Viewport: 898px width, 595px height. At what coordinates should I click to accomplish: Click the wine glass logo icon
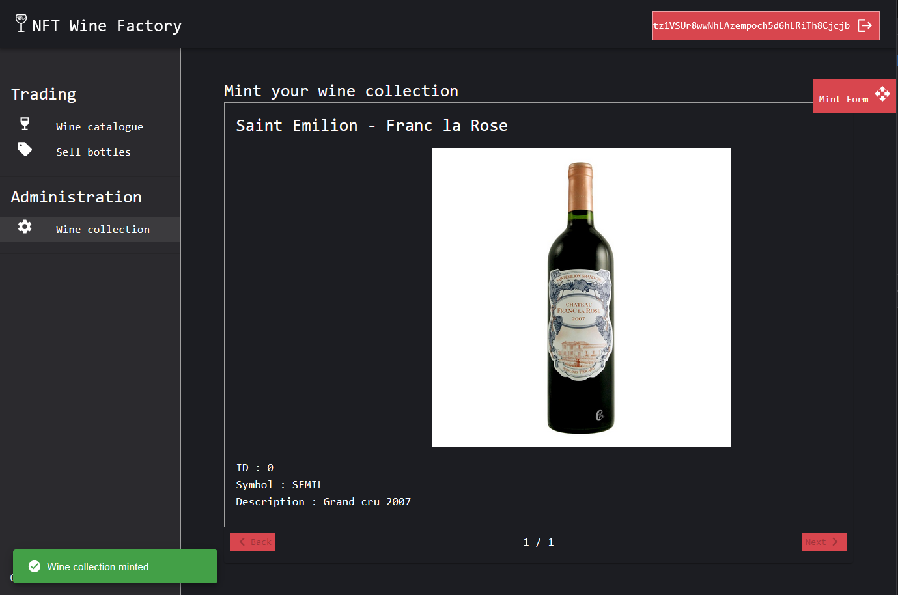pos(21,23)
